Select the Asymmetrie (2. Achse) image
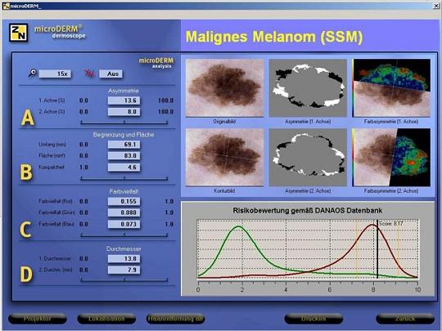442x331 pixels. coord(308,158)
